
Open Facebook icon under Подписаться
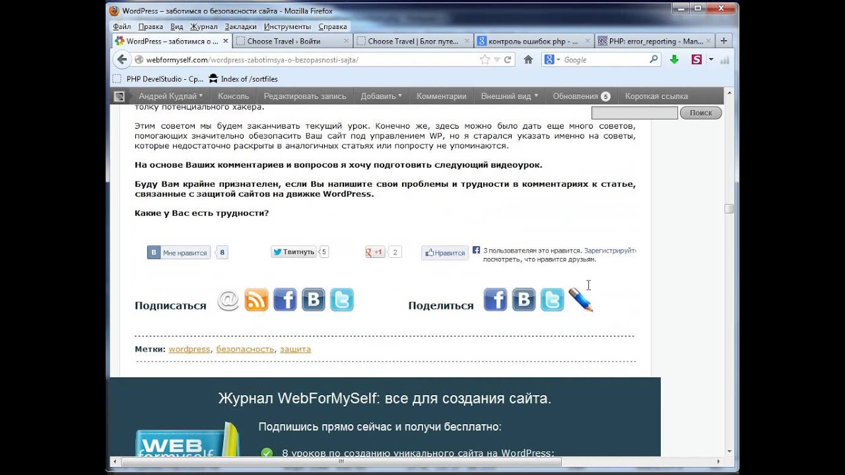[285, 300]
